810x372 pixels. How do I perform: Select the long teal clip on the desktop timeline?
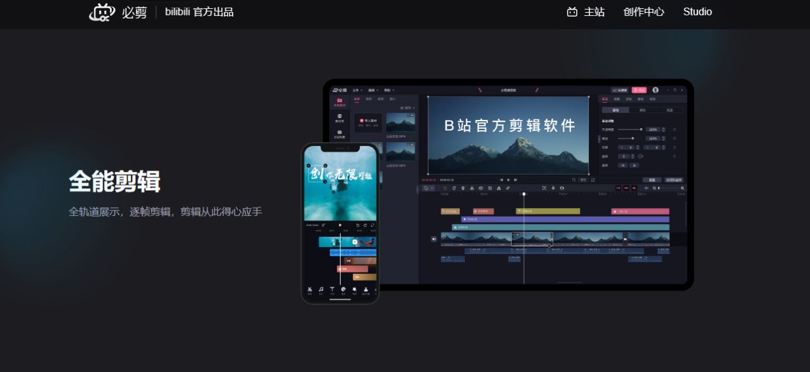click(561, 227)
